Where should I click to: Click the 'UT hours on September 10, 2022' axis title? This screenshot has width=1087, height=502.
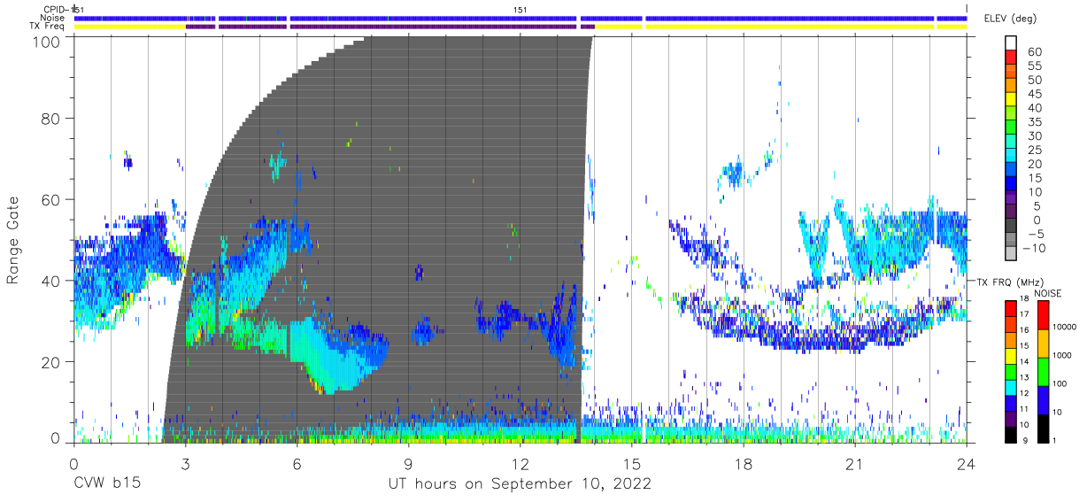(x=520, y=484)
